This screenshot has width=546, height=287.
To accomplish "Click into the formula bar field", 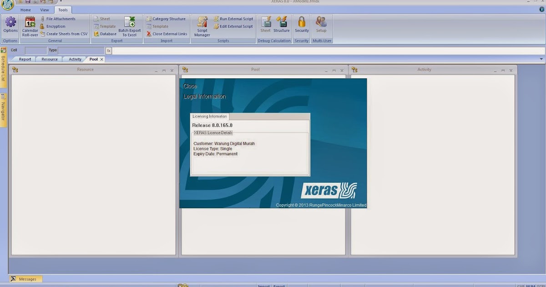I will [x=329, y=51].
